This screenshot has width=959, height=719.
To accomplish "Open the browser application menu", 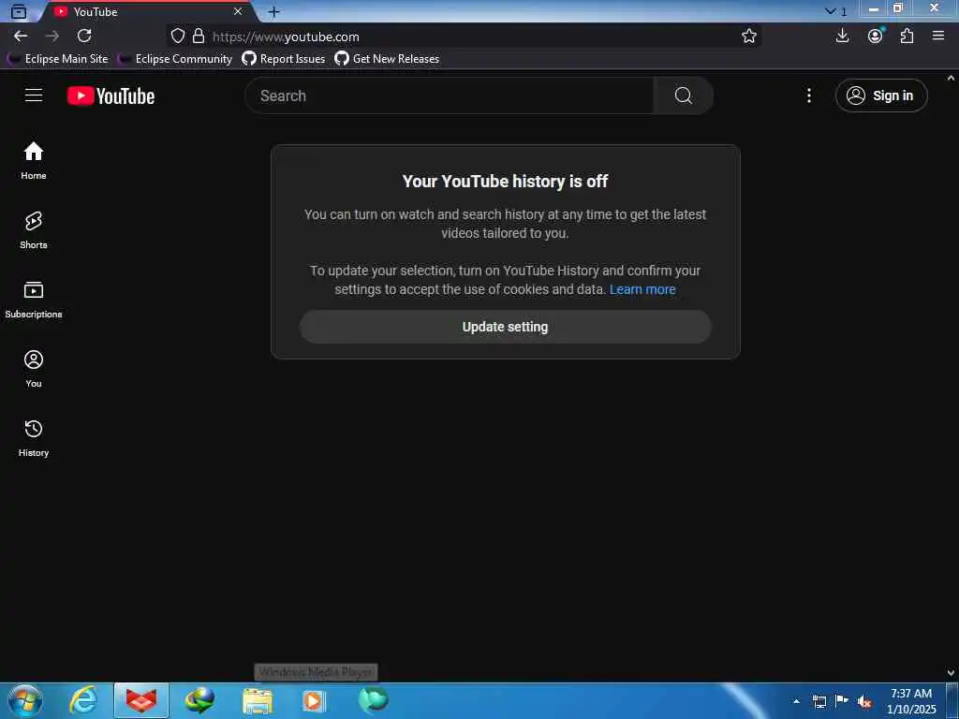I will 938,37.
